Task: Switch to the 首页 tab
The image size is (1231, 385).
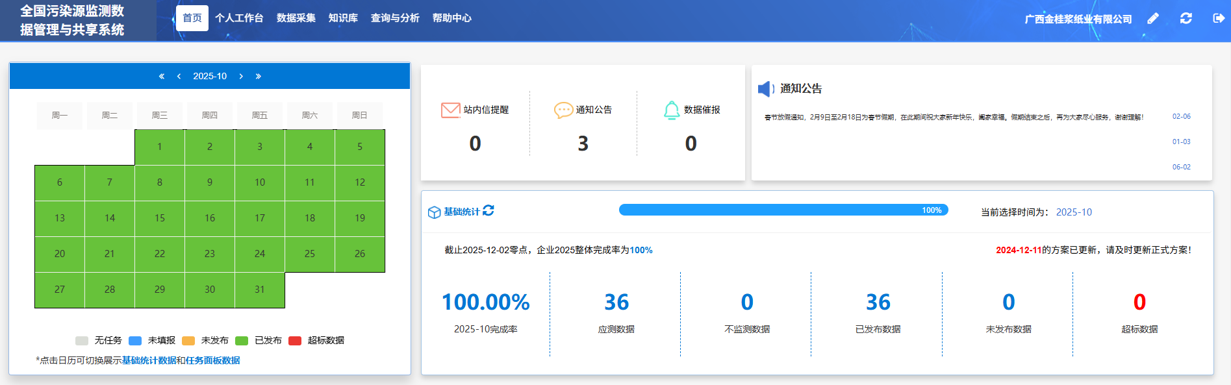Action: coord(192,18)
